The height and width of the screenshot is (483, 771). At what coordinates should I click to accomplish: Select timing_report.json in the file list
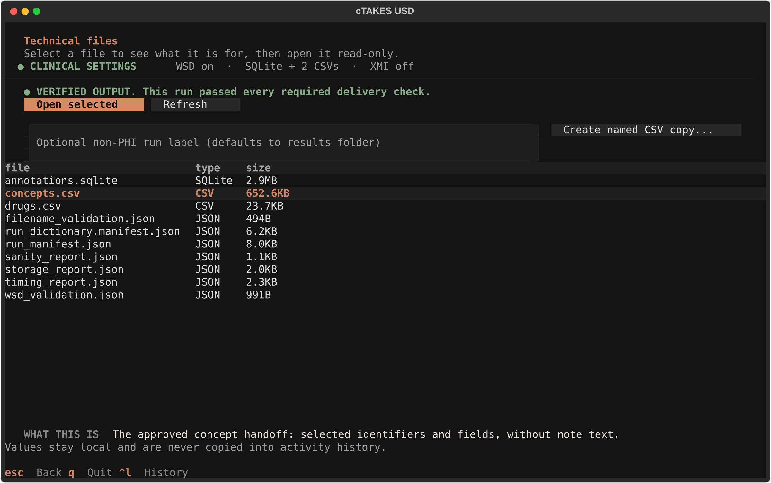pyautogui.click(x=385, y=282)
